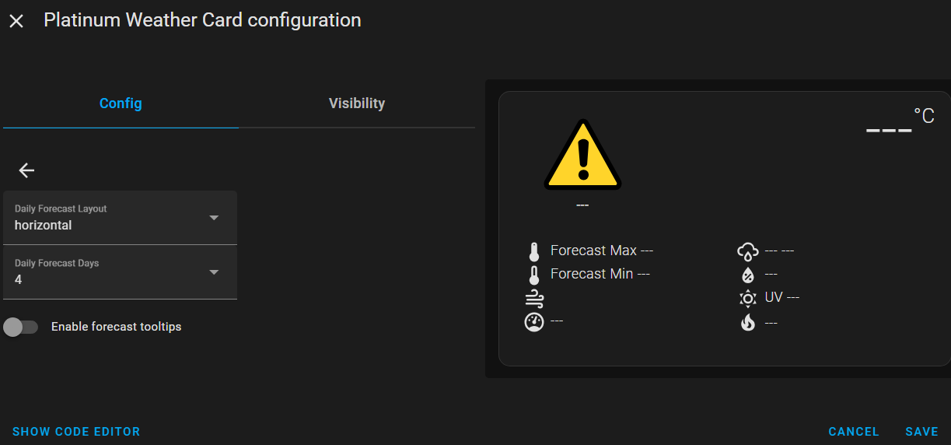
Task: Close the card configuration dialog
Action: point(16,21)
